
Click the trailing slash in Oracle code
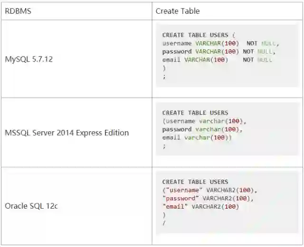pos(164,223)
